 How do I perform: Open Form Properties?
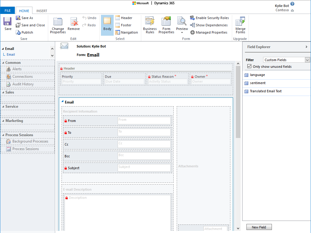point(166,25)
